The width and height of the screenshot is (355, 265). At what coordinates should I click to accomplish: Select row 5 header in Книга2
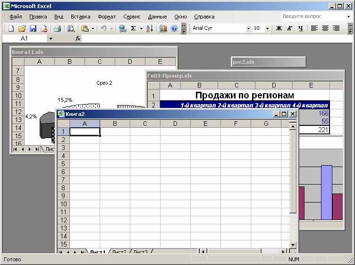point(63,164)
